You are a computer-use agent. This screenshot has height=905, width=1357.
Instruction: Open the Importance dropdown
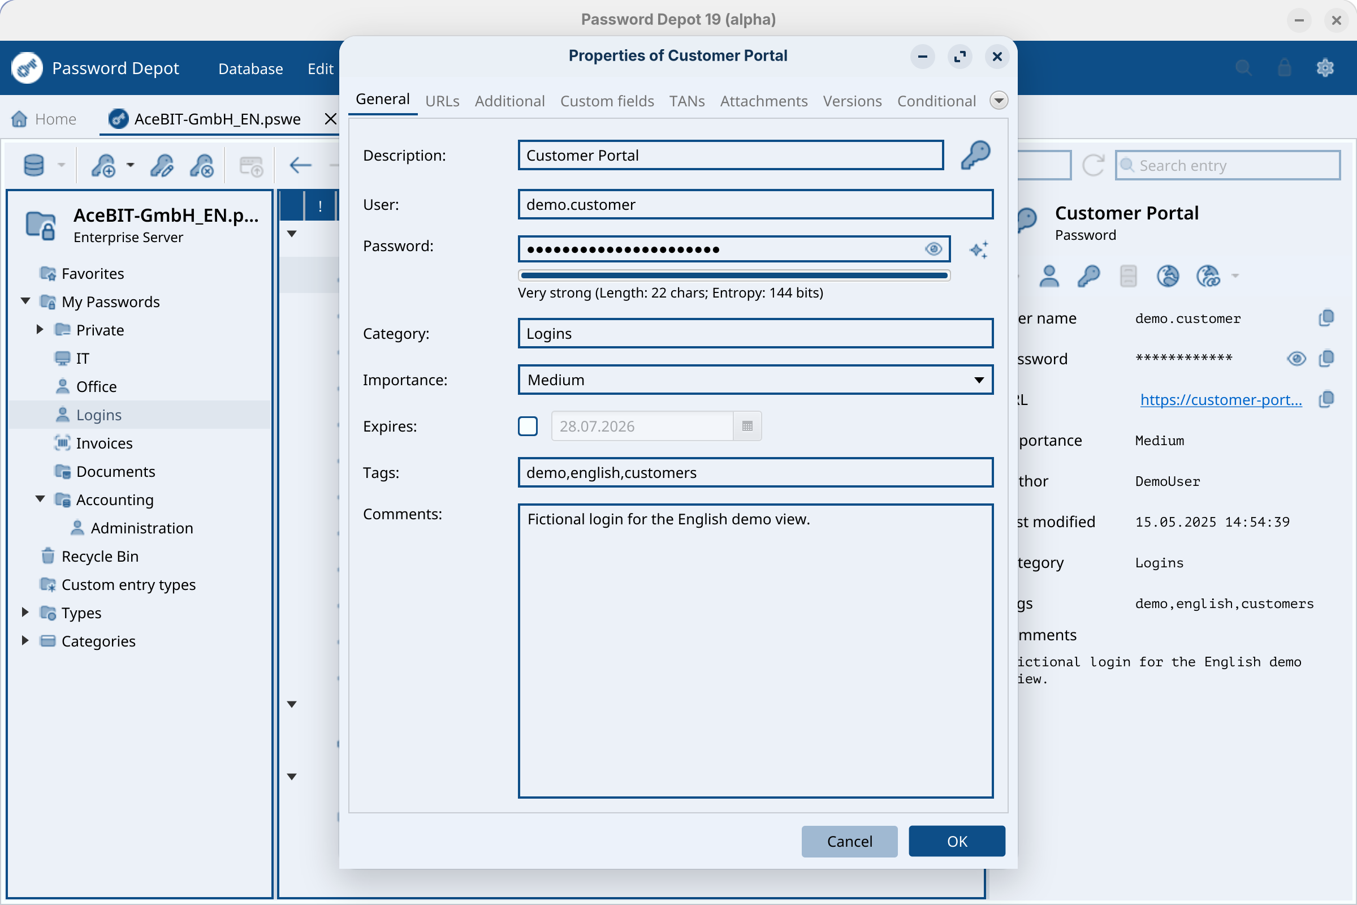(755, 380)
